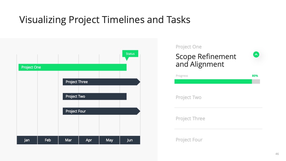
Task: Click the Project One label above heading
Action: pos(189,47)
